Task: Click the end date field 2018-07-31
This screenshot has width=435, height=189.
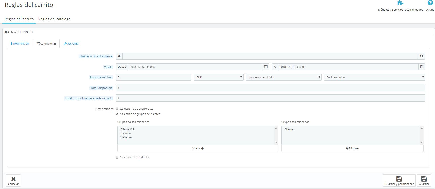Action: coord(348,67)
